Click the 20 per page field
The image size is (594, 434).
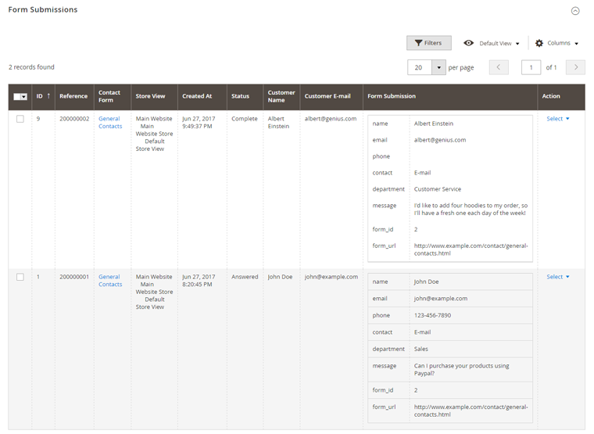(x=420, y=67)
